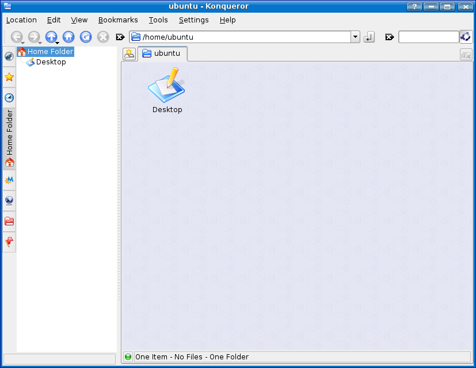This screenshot has width=476, height=368.
Task: Open the Up button's parent folders dropdown
Action: tap(57, 43)
